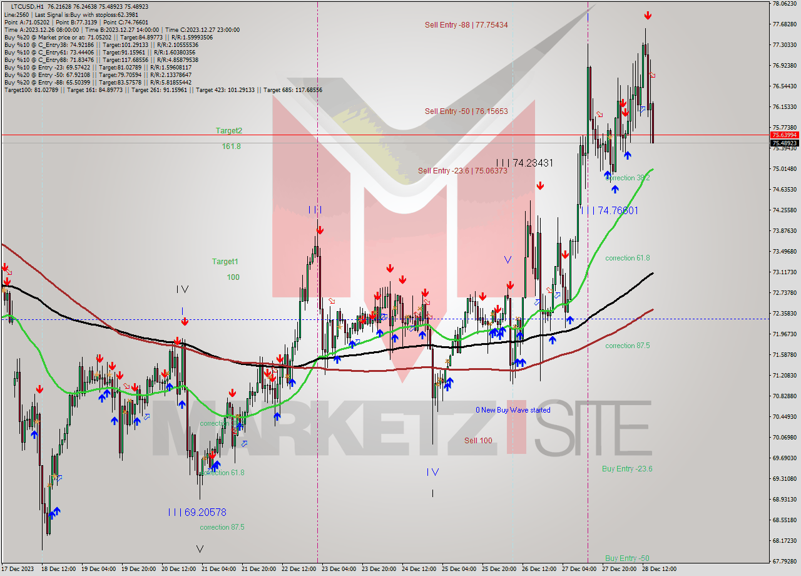Select the 'Buy %20 @ Entry -50' line
This screenshot has width=801, height=576.
point(98,75)
